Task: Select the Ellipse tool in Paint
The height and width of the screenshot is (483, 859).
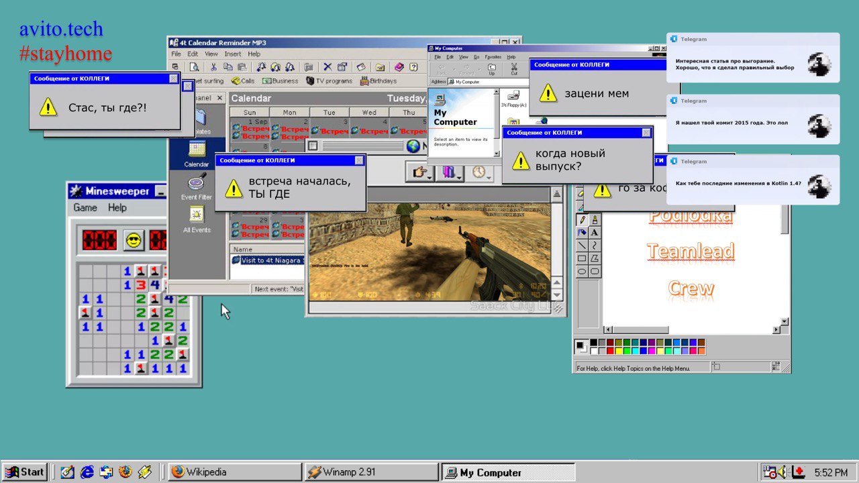Action: click(x=582, y=271)
